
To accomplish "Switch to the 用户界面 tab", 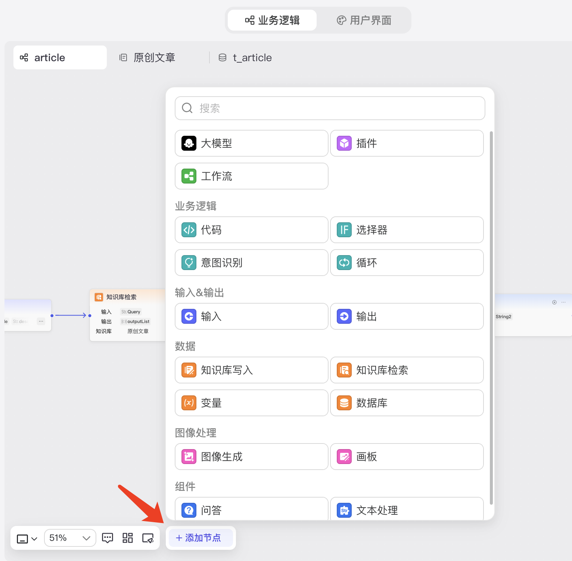I will 364,20.
